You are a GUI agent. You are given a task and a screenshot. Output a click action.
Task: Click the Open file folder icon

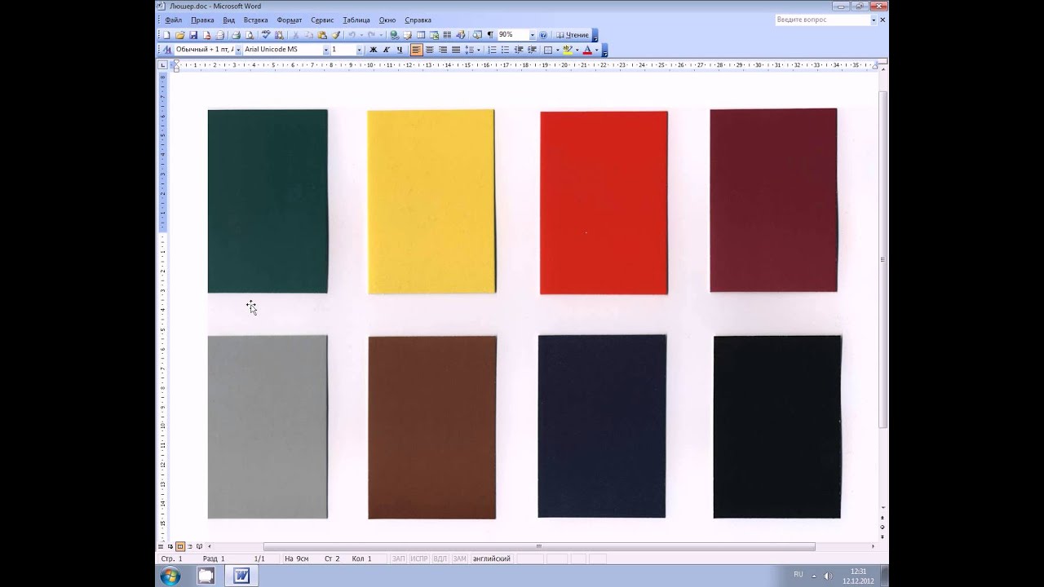coord(179,35)
